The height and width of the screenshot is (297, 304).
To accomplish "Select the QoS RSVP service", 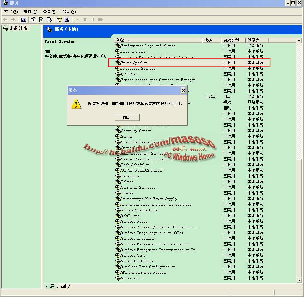I will click(129, 74).
